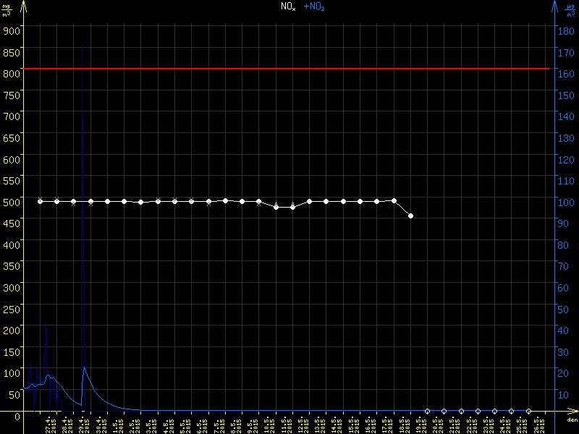This screenshot has width=579, height=434.
Task: Click the first hollow zero-value marker
Action: (x=427, y=411)
